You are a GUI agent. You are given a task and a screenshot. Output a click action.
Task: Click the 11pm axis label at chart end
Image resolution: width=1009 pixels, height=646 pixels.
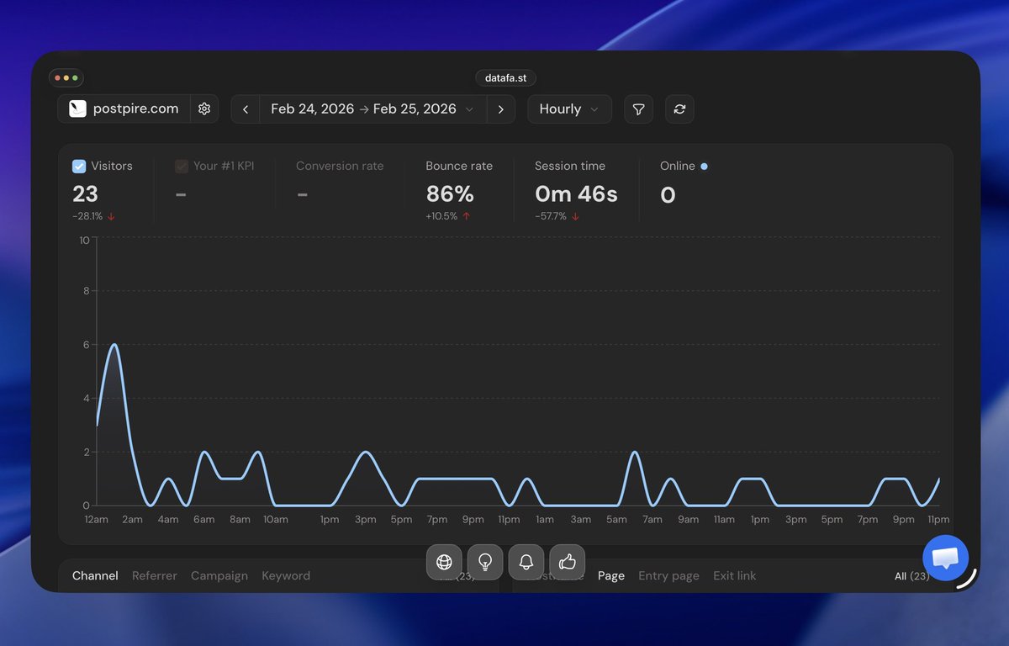point(938,520)
